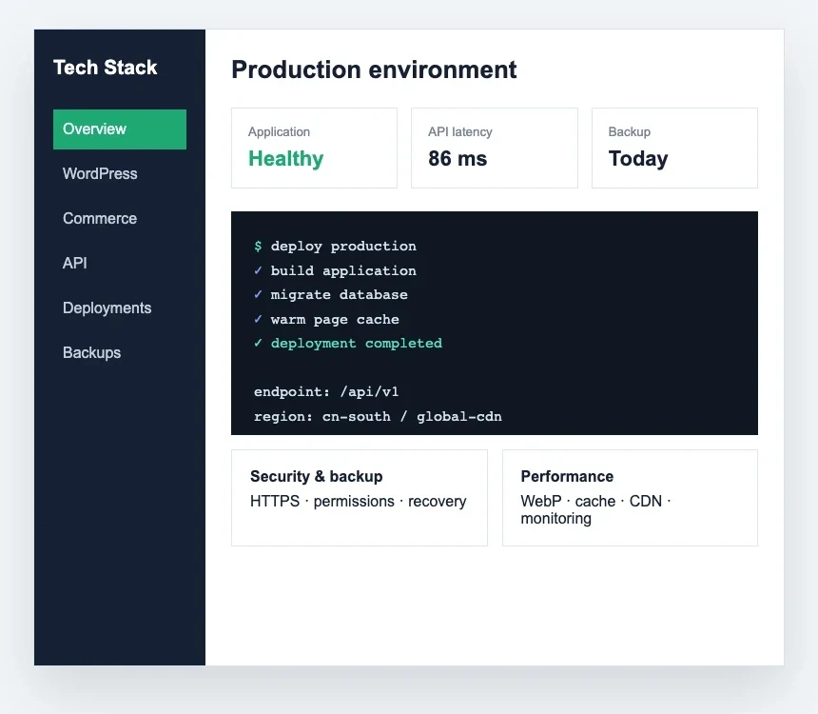Click the migrate database log line
The height and width of the screenshot is (714, 818).
click(331, 294)
